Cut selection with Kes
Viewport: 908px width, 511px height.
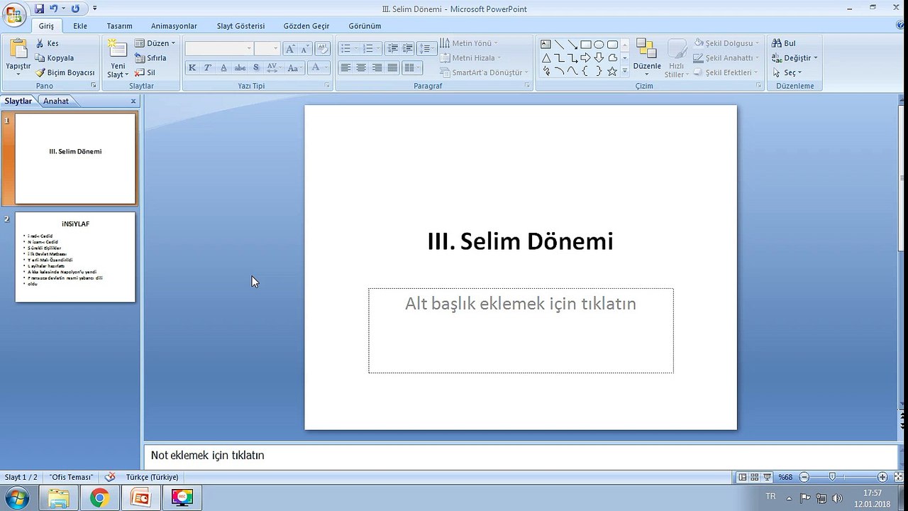coord(48,43)
